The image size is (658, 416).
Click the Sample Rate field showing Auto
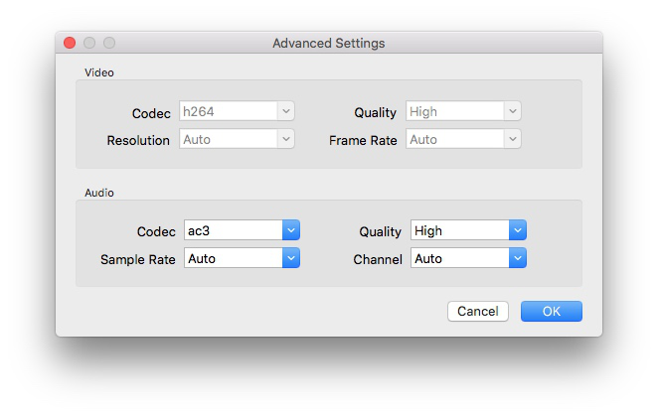coord(233,259)
